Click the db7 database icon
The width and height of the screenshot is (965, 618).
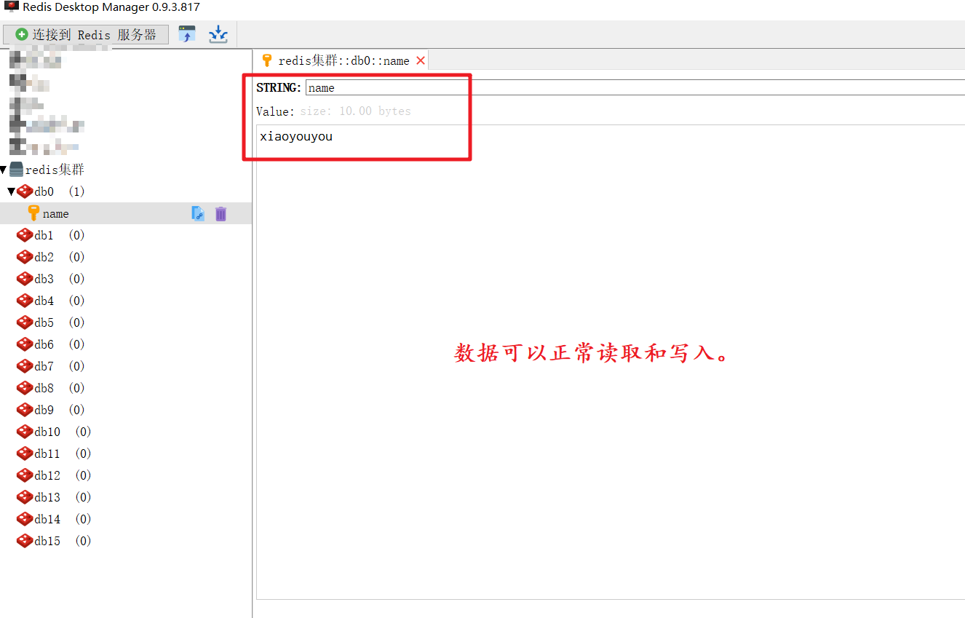click(25, 366)
